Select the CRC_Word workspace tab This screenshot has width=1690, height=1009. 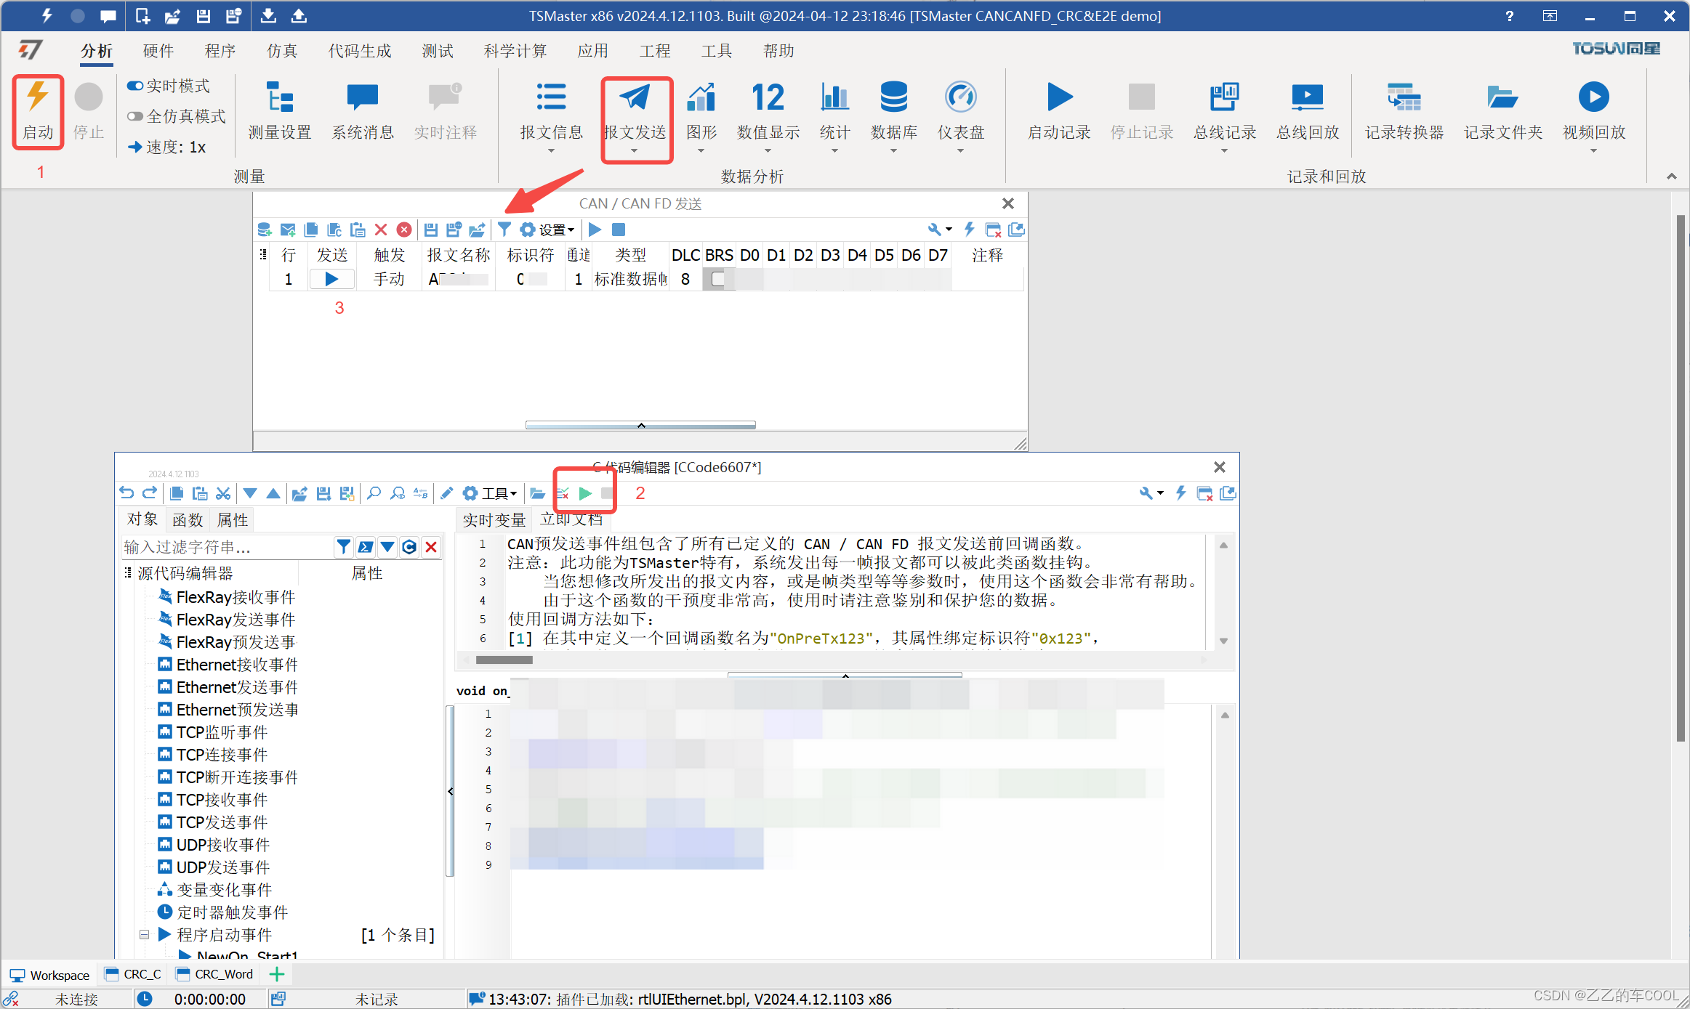coord(216,975)
